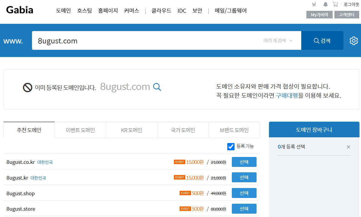Viewport: 361px width, 217px height.
Task: Click magnifier icon next to 8ugust.com result
Action: tap(157, 87)
